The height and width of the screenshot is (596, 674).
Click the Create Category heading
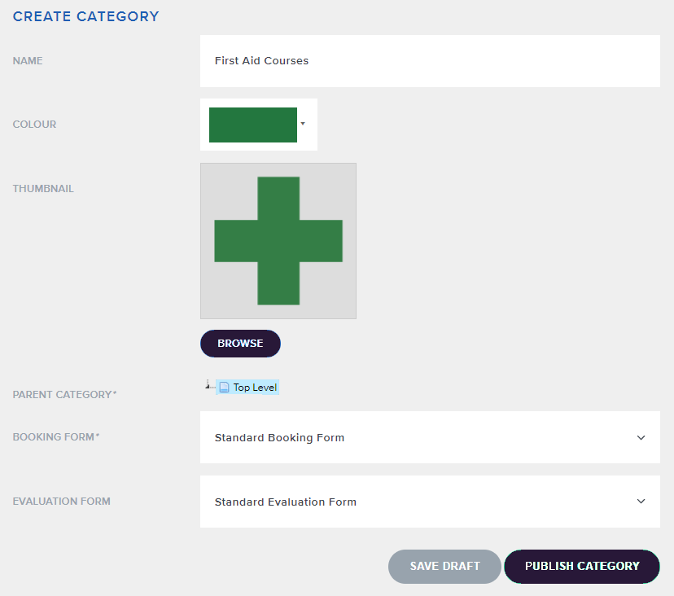point(86,16)
